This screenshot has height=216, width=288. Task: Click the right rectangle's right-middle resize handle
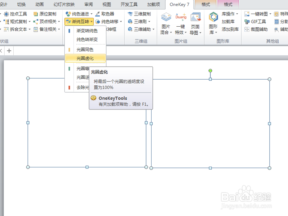pos(269,124)
